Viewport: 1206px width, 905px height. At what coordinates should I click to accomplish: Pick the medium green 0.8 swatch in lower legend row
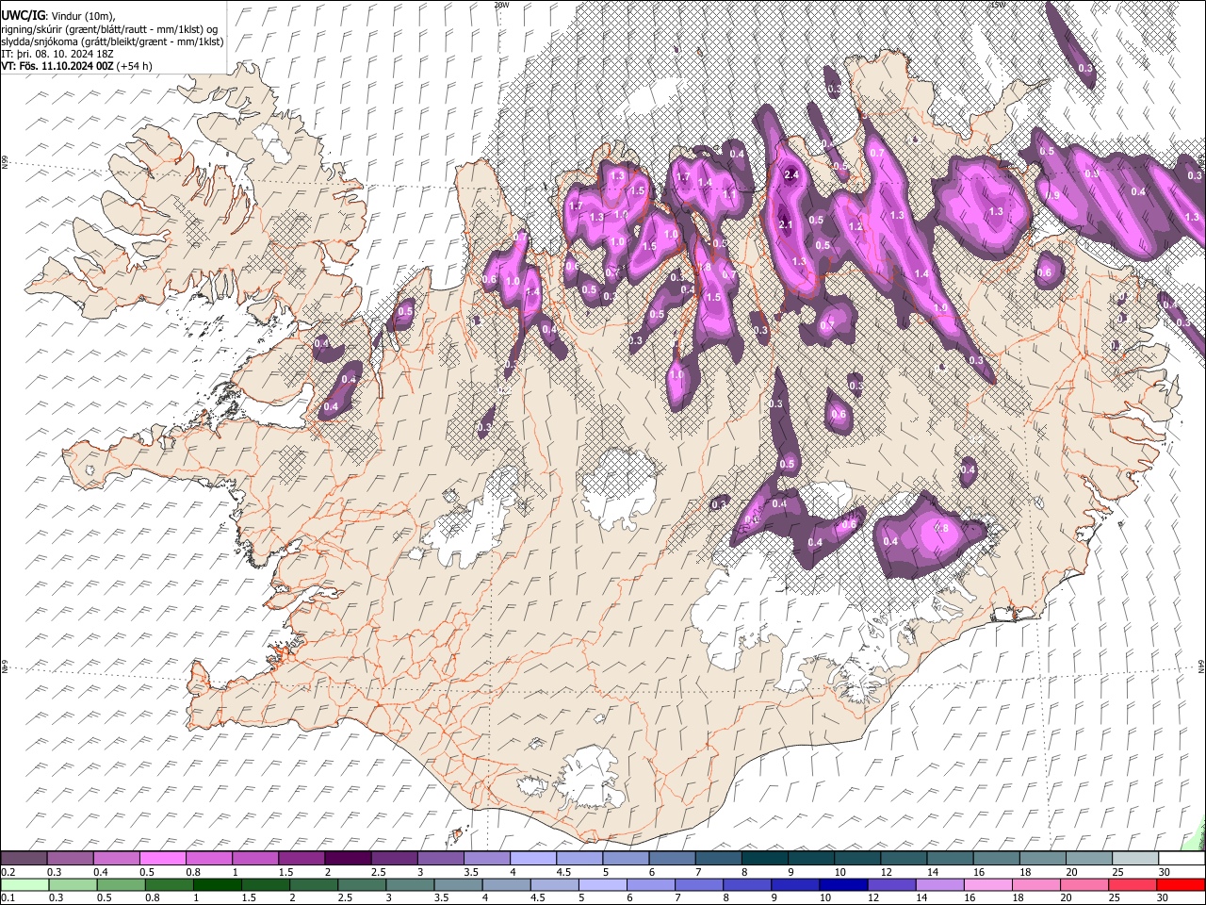point(169,884)
